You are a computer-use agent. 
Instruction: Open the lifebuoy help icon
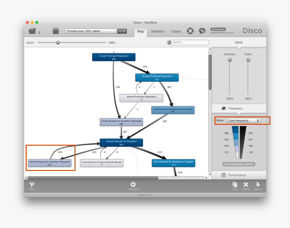coord(191,31)
